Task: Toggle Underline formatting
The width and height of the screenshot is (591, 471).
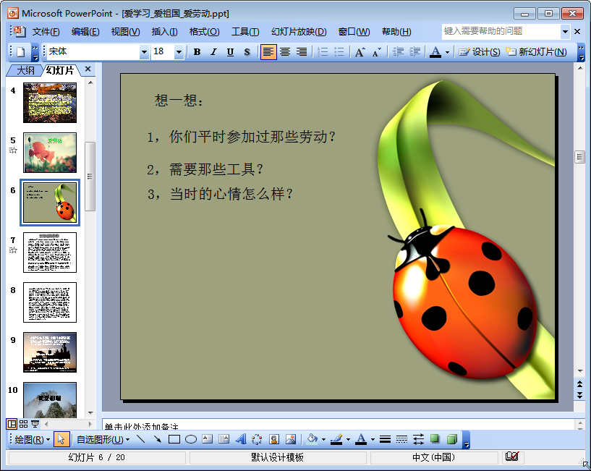Action: tap(230, 51)
